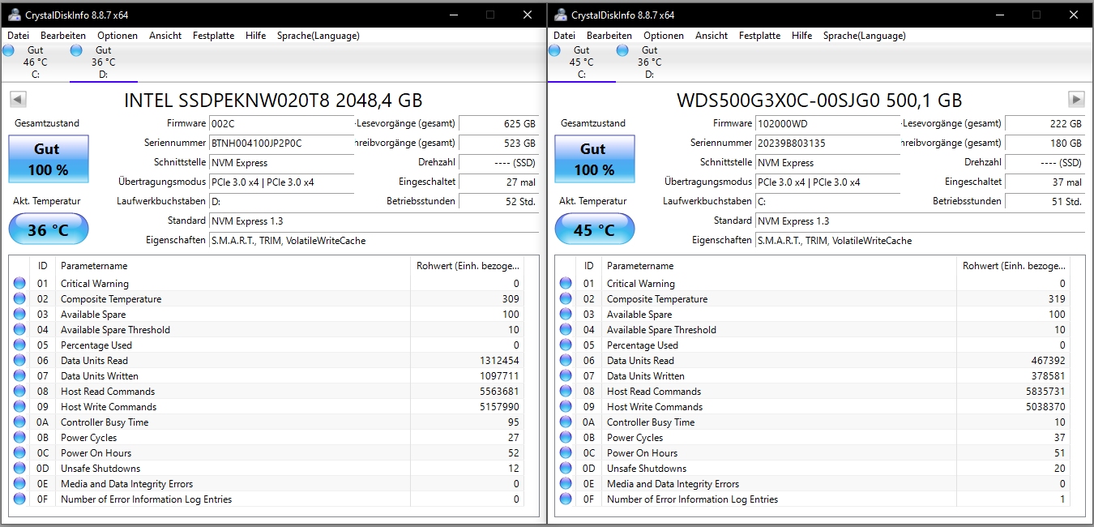Go to next disk arrow in right window
Screen dimensions: 1094x527
(x=1076, y=99)
